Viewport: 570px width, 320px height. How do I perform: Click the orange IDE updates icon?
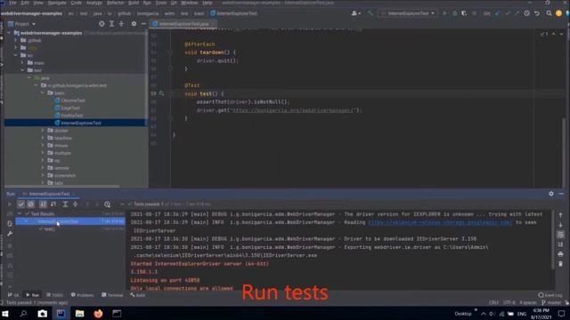coord(558,13)
